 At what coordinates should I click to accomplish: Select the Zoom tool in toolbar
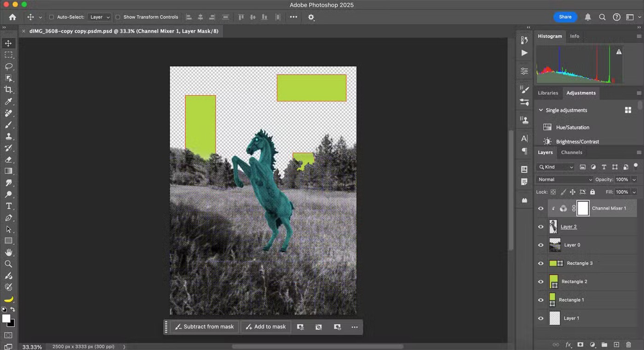[8, 264]
